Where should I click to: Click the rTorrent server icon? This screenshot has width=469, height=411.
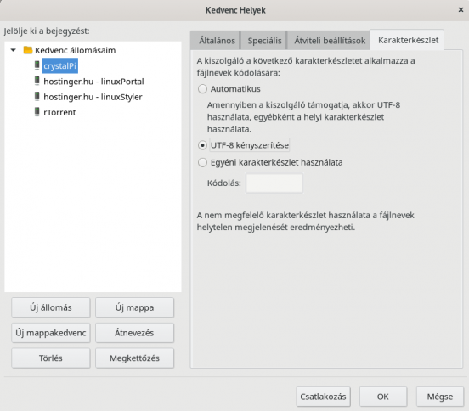click(x=37, y=112)
